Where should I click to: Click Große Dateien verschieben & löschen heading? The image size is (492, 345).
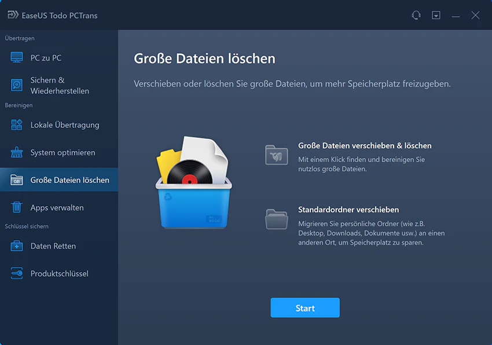point(365,146)
